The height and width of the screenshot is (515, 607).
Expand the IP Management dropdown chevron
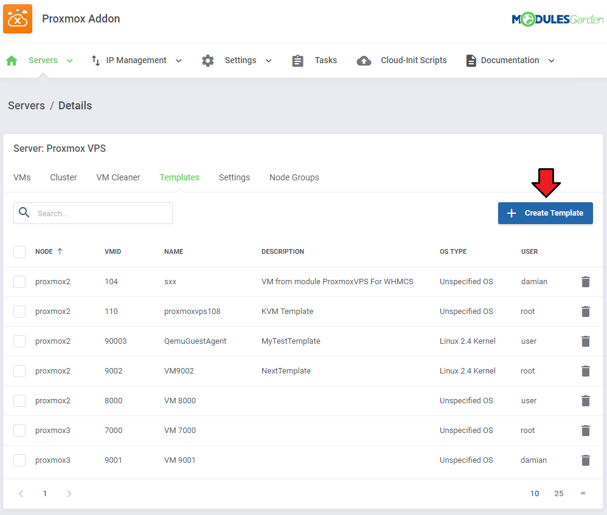[178, 61]
